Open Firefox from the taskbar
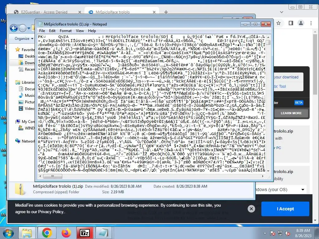The image size is (319, 239). coord(66,233)
